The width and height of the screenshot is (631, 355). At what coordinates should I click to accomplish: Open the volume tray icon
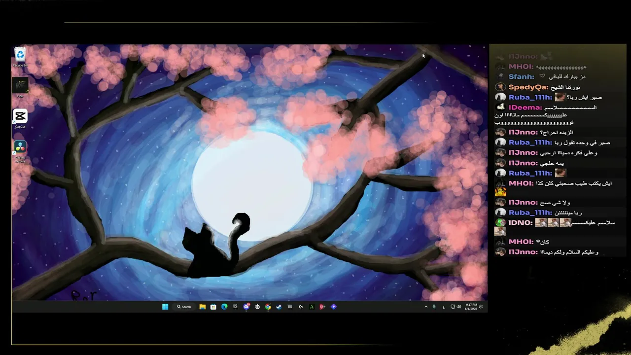coord(459,307)
